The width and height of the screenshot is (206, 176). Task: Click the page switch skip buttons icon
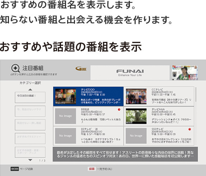click(x=15, y=169)
